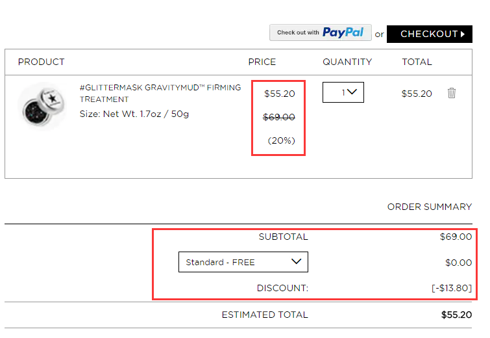Click the crossed-out $69.00 original price
This screenshot has width=490, height=338.
click(279, 117)
